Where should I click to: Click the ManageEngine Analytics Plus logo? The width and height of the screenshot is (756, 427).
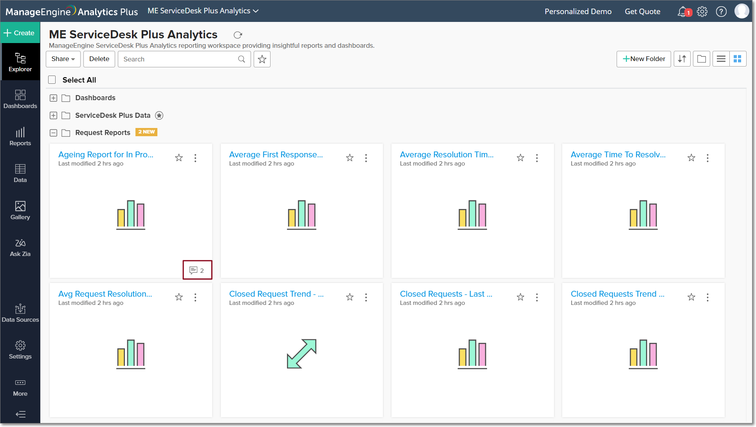72,11
